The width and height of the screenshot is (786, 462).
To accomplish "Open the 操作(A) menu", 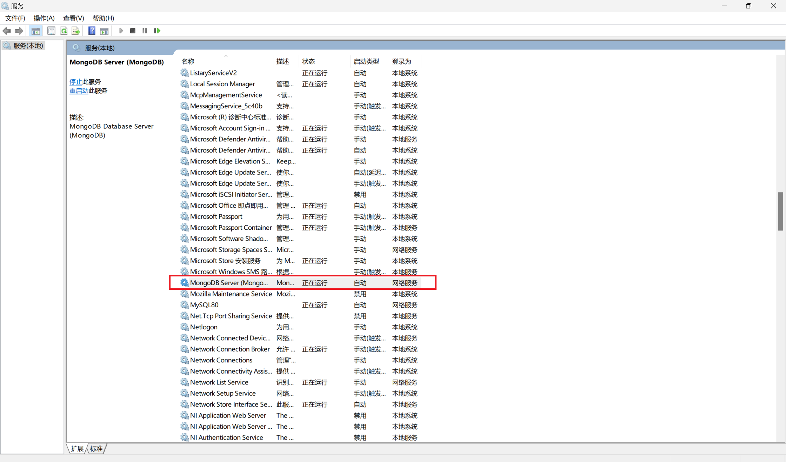I will 44,18.
